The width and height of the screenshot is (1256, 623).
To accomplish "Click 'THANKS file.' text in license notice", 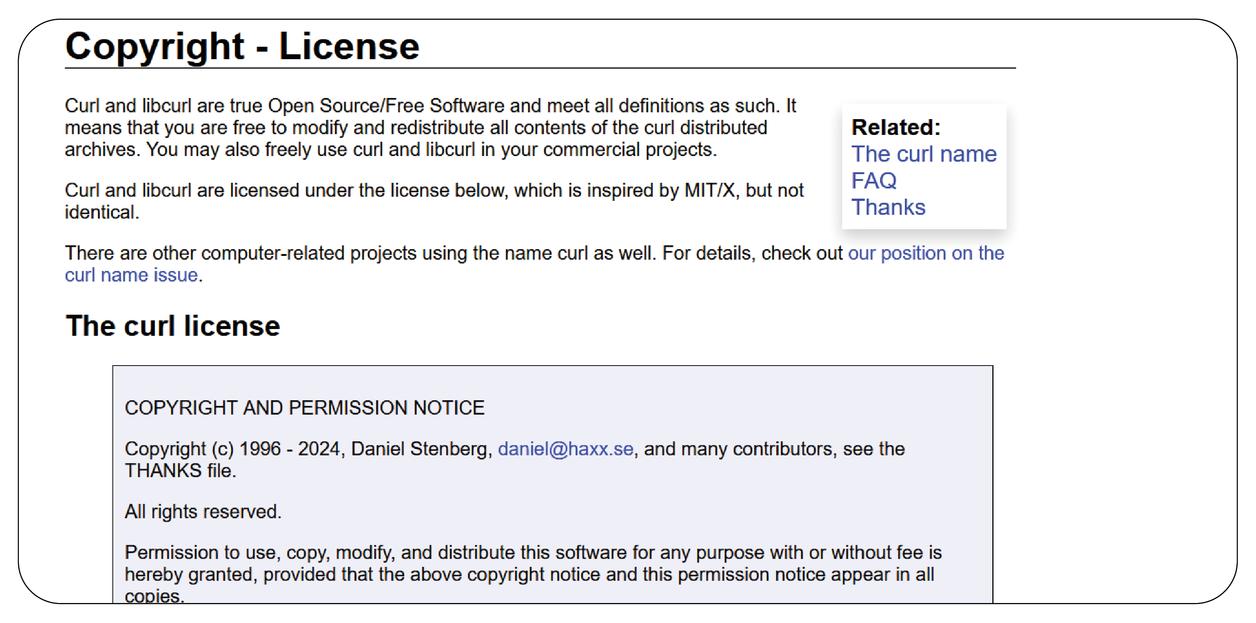I will click(180, 470).
